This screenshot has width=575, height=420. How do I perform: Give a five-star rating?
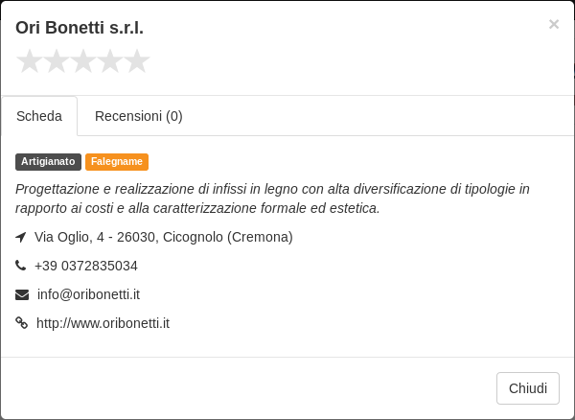coord(137,61)
